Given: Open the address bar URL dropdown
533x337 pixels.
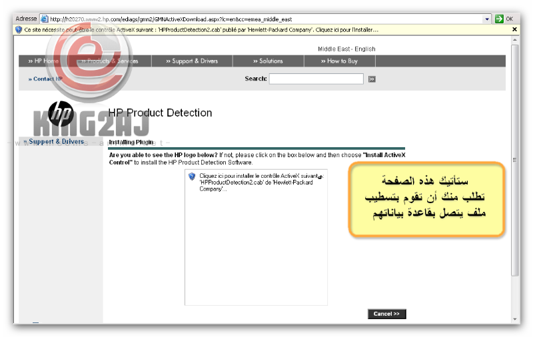Looking at the screenshot, I should 487,19.
